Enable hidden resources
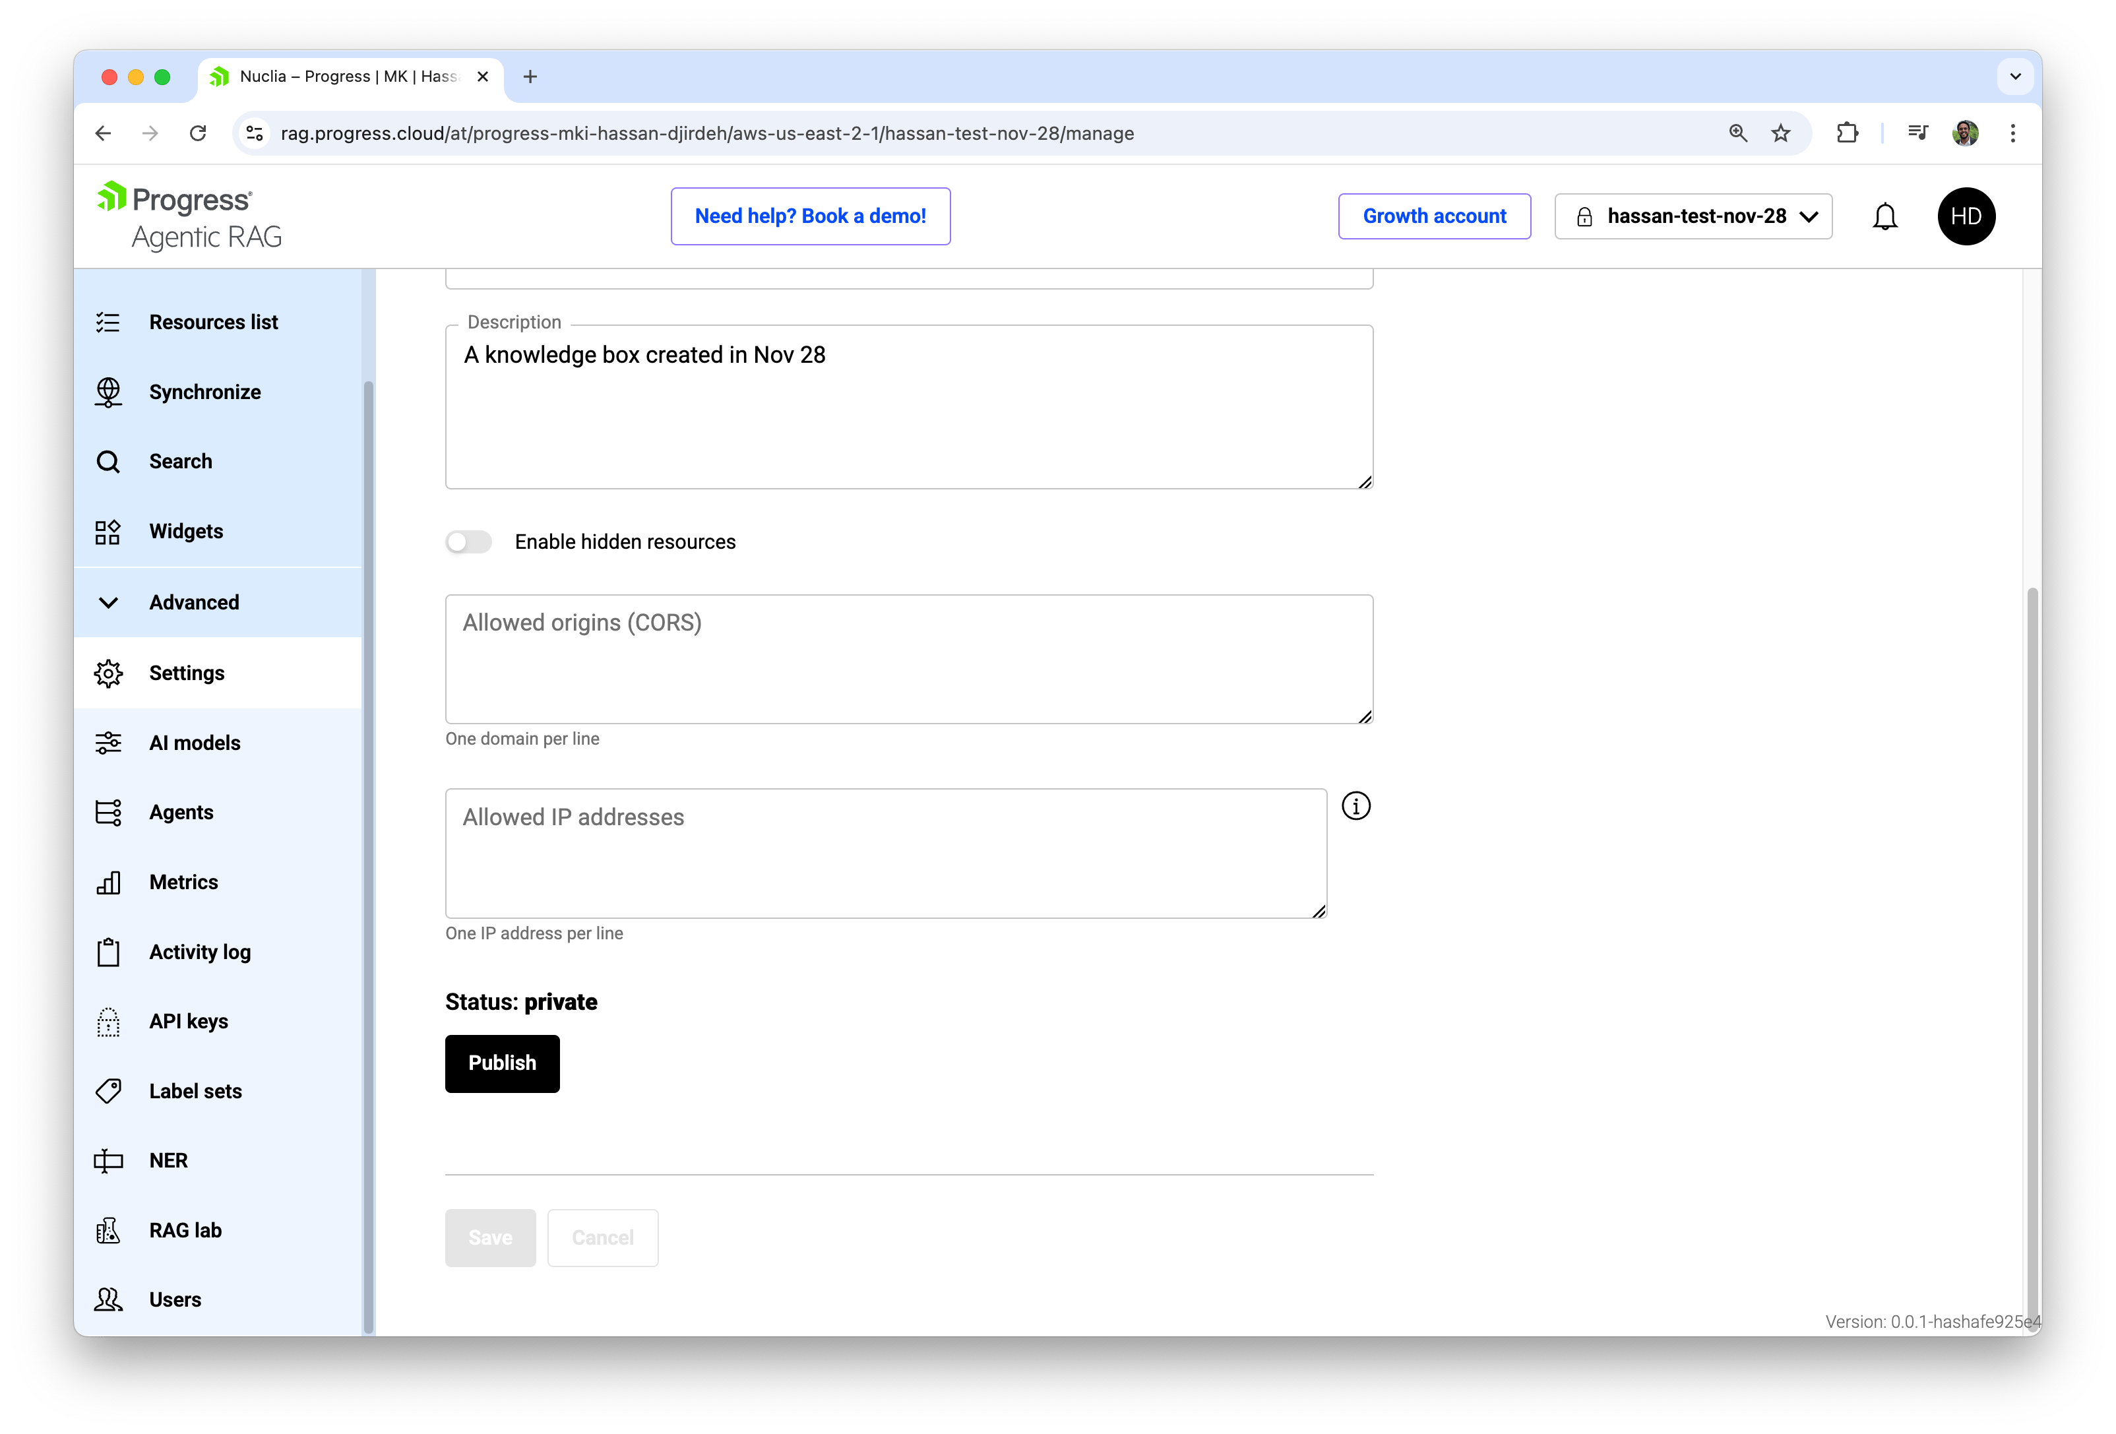The width and height of the screenshot is (2116, 1434). [x=468, y=541]
